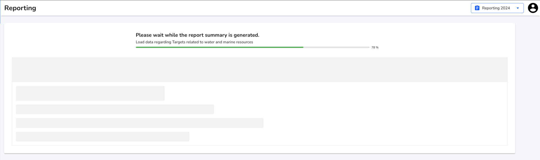Click the 'Please wait while the report summary' heading
This screenshot has height=160, width=540.
click(x=197, y=35)
